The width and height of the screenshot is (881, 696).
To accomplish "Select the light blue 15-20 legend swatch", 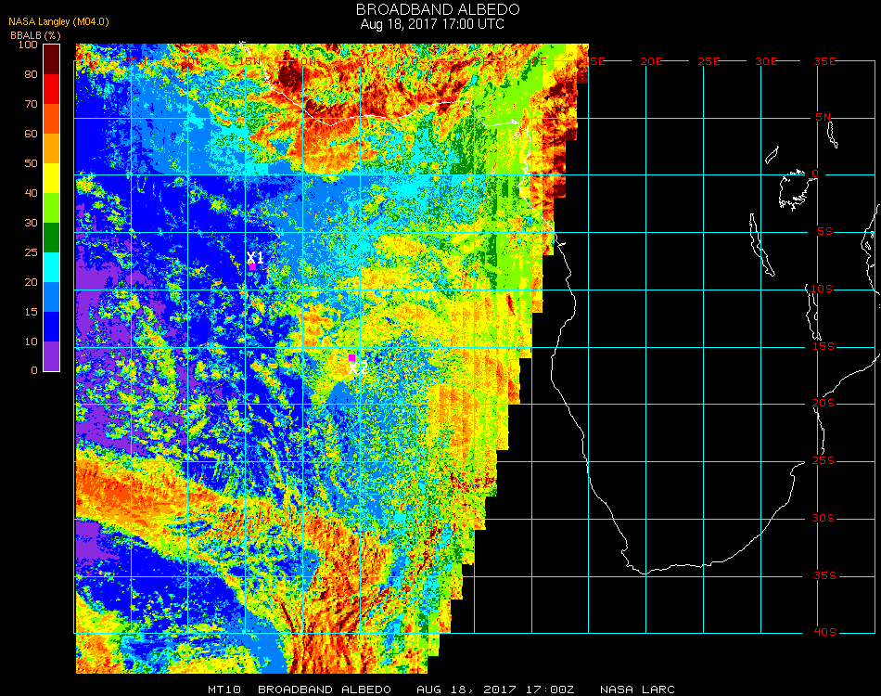I will 52,297.
